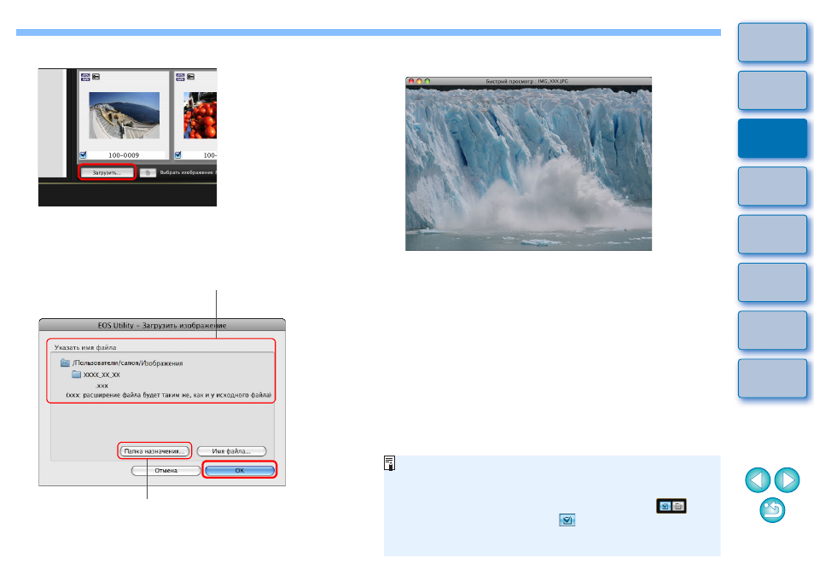
Task: Uncheck the checkbox for image 100-0009
Action: pos(83,154)
